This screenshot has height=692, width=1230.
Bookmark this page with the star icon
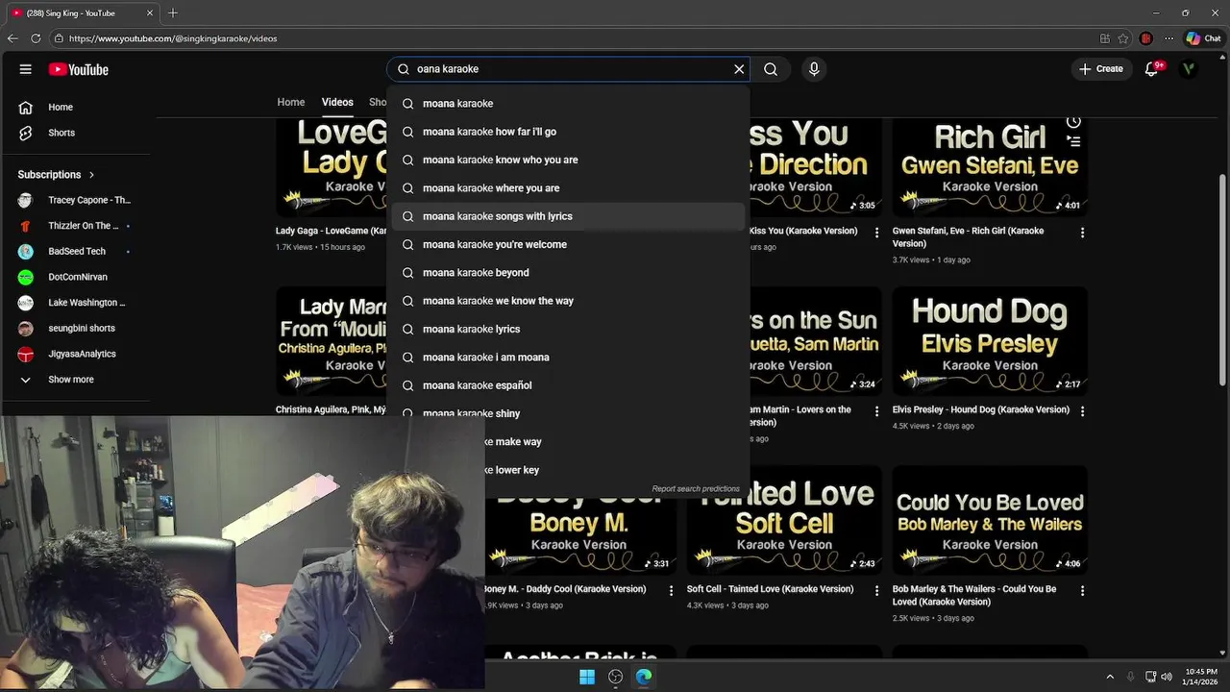[x=1123, y=38]
